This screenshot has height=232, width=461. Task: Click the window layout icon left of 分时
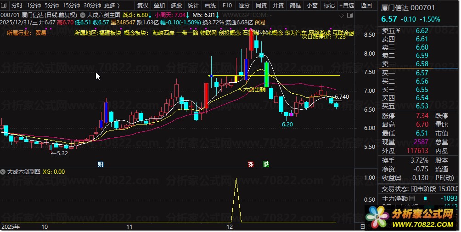(x=5, y=6)
